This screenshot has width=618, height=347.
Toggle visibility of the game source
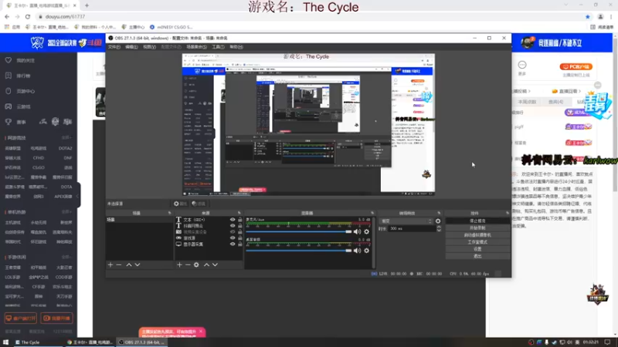pos(233,238)
